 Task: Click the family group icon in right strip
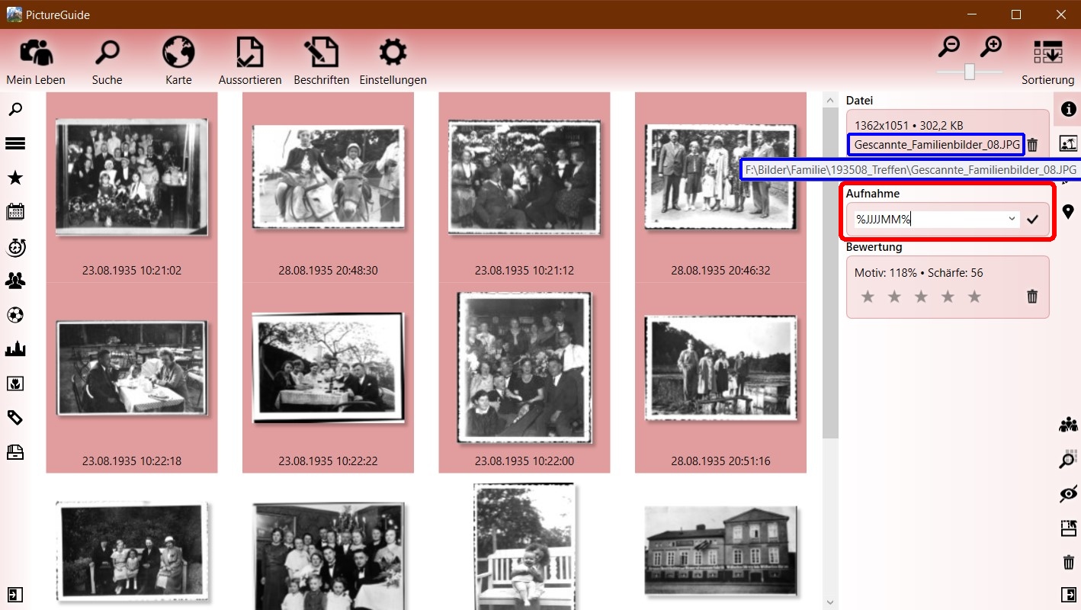1069,425
